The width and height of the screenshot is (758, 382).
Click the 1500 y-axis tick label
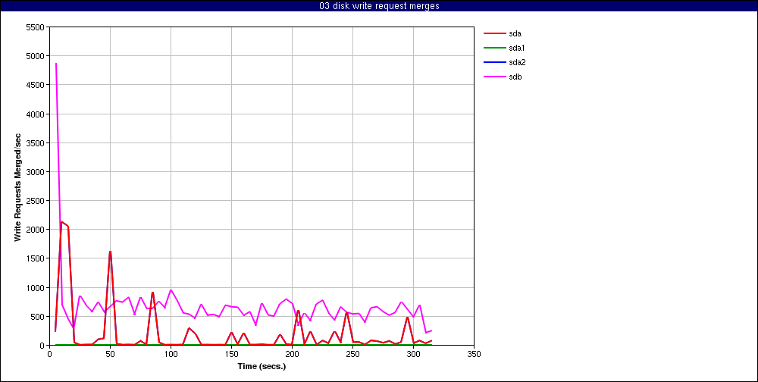[36, 258]
